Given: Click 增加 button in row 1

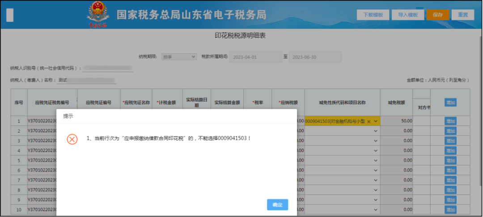Looking at the screenshot, I should pos(450,121).
